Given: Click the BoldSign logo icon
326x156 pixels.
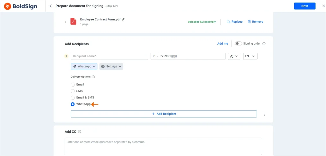Looking at the screenshot, I should tap(8, 6).
